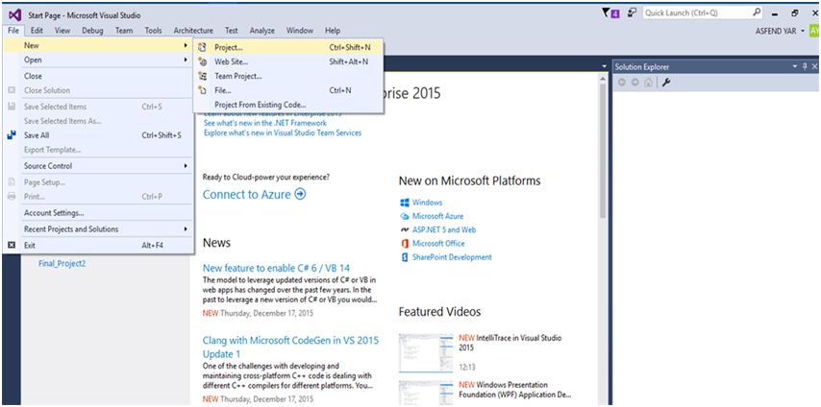Click the File menu bar item

click(13, 31)
